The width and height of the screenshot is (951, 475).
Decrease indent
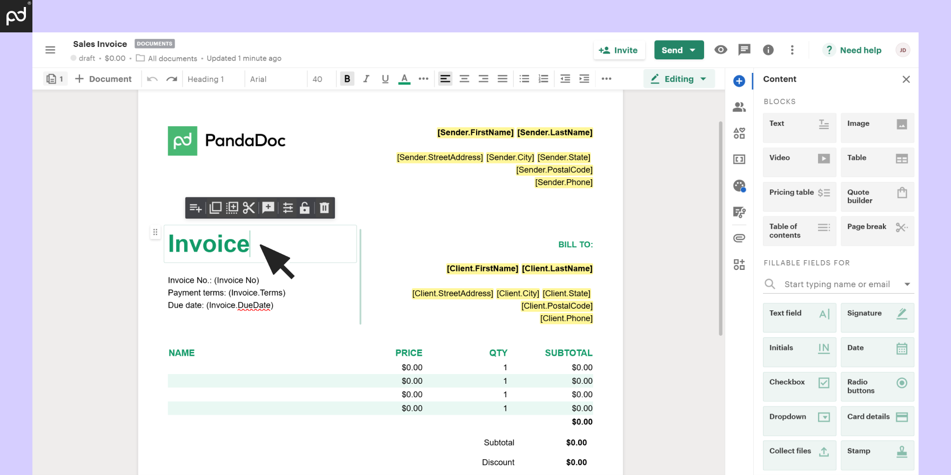(x=565, y=79)
